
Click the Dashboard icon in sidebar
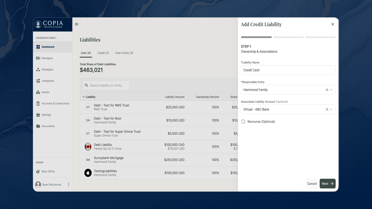(x=38, y=47)
